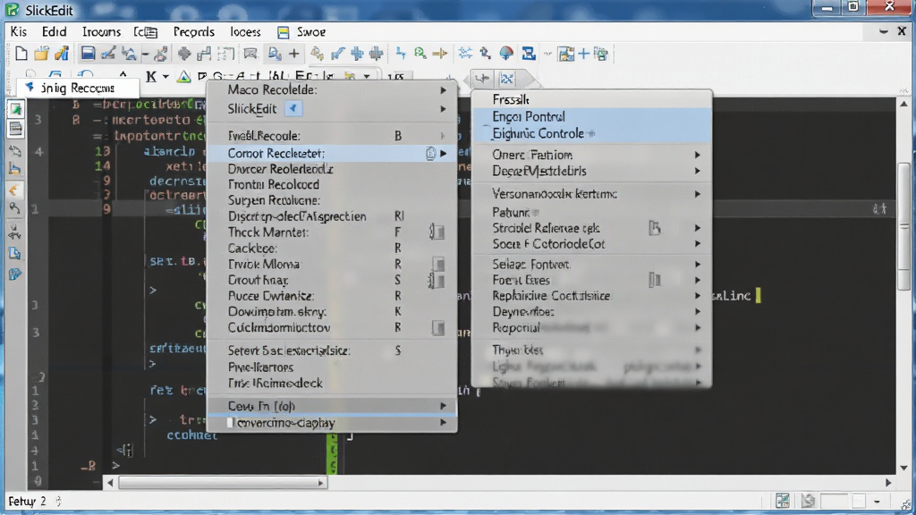Expand the Onerc Frathiom submenu arrow
916x515 pixels.
click(698, 155)
